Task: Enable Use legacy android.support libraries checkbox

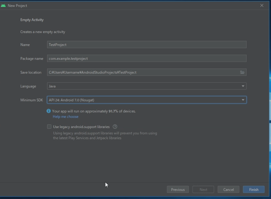Action: [x=49, y=127]
